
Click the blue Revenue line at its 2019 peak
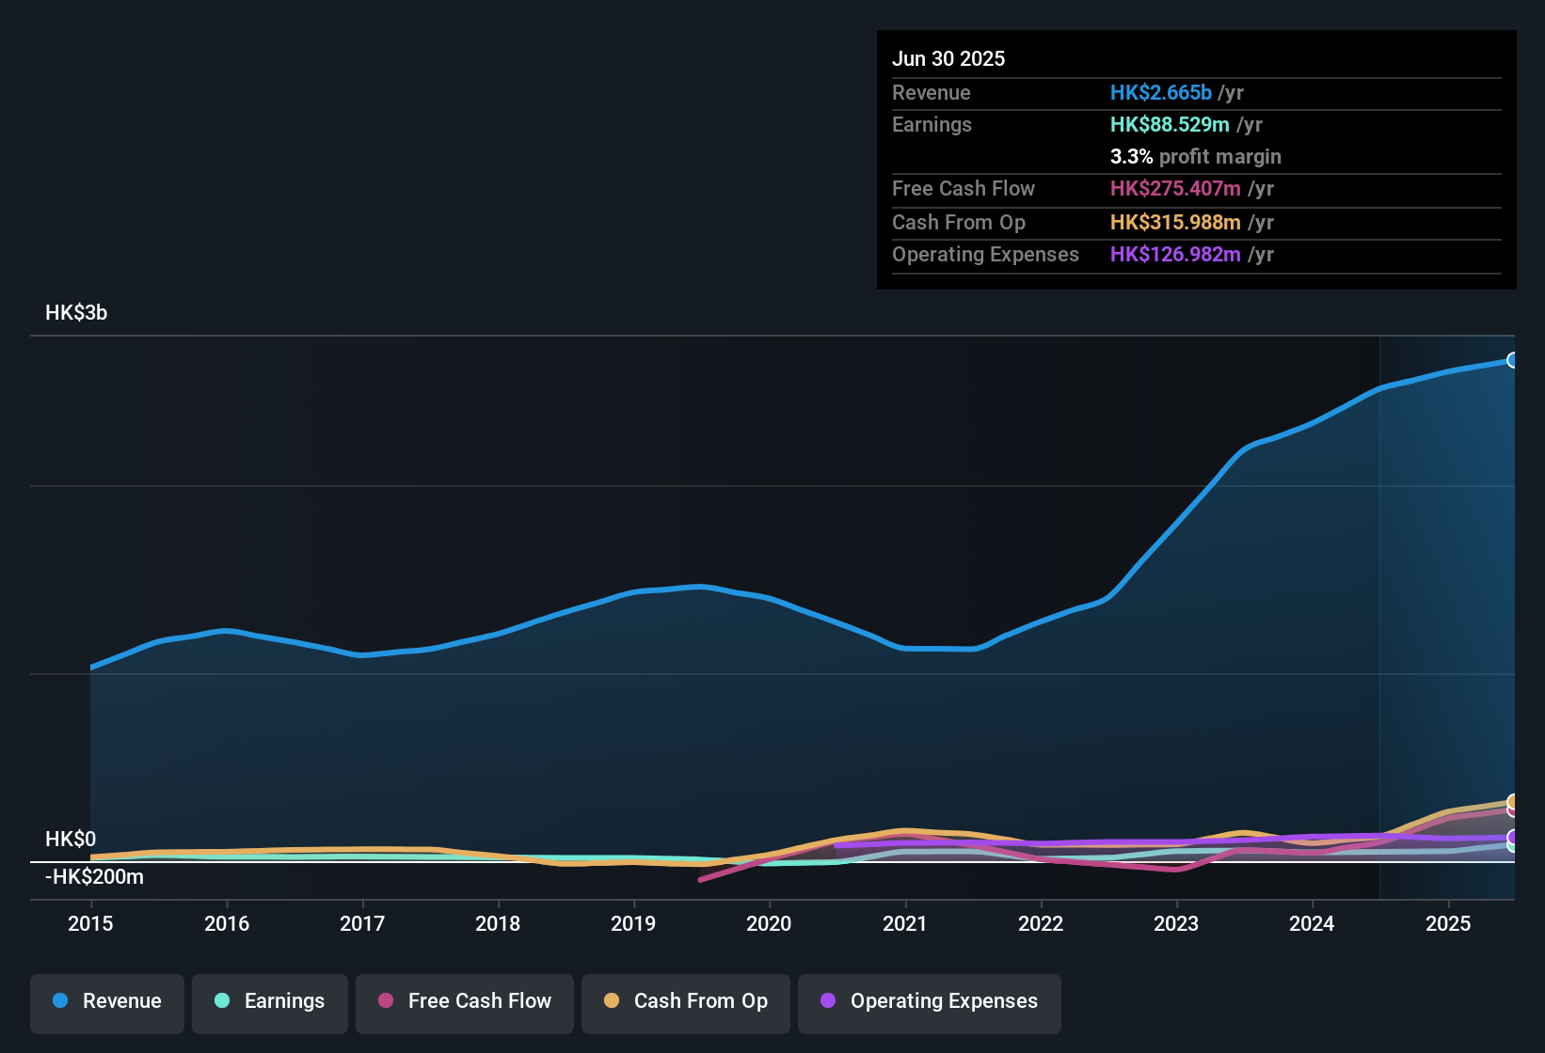tap(701, 586)
